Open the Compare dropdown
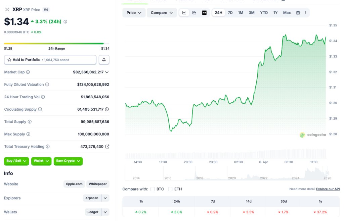This screenshot has width=344, height=221. point(162,12)
